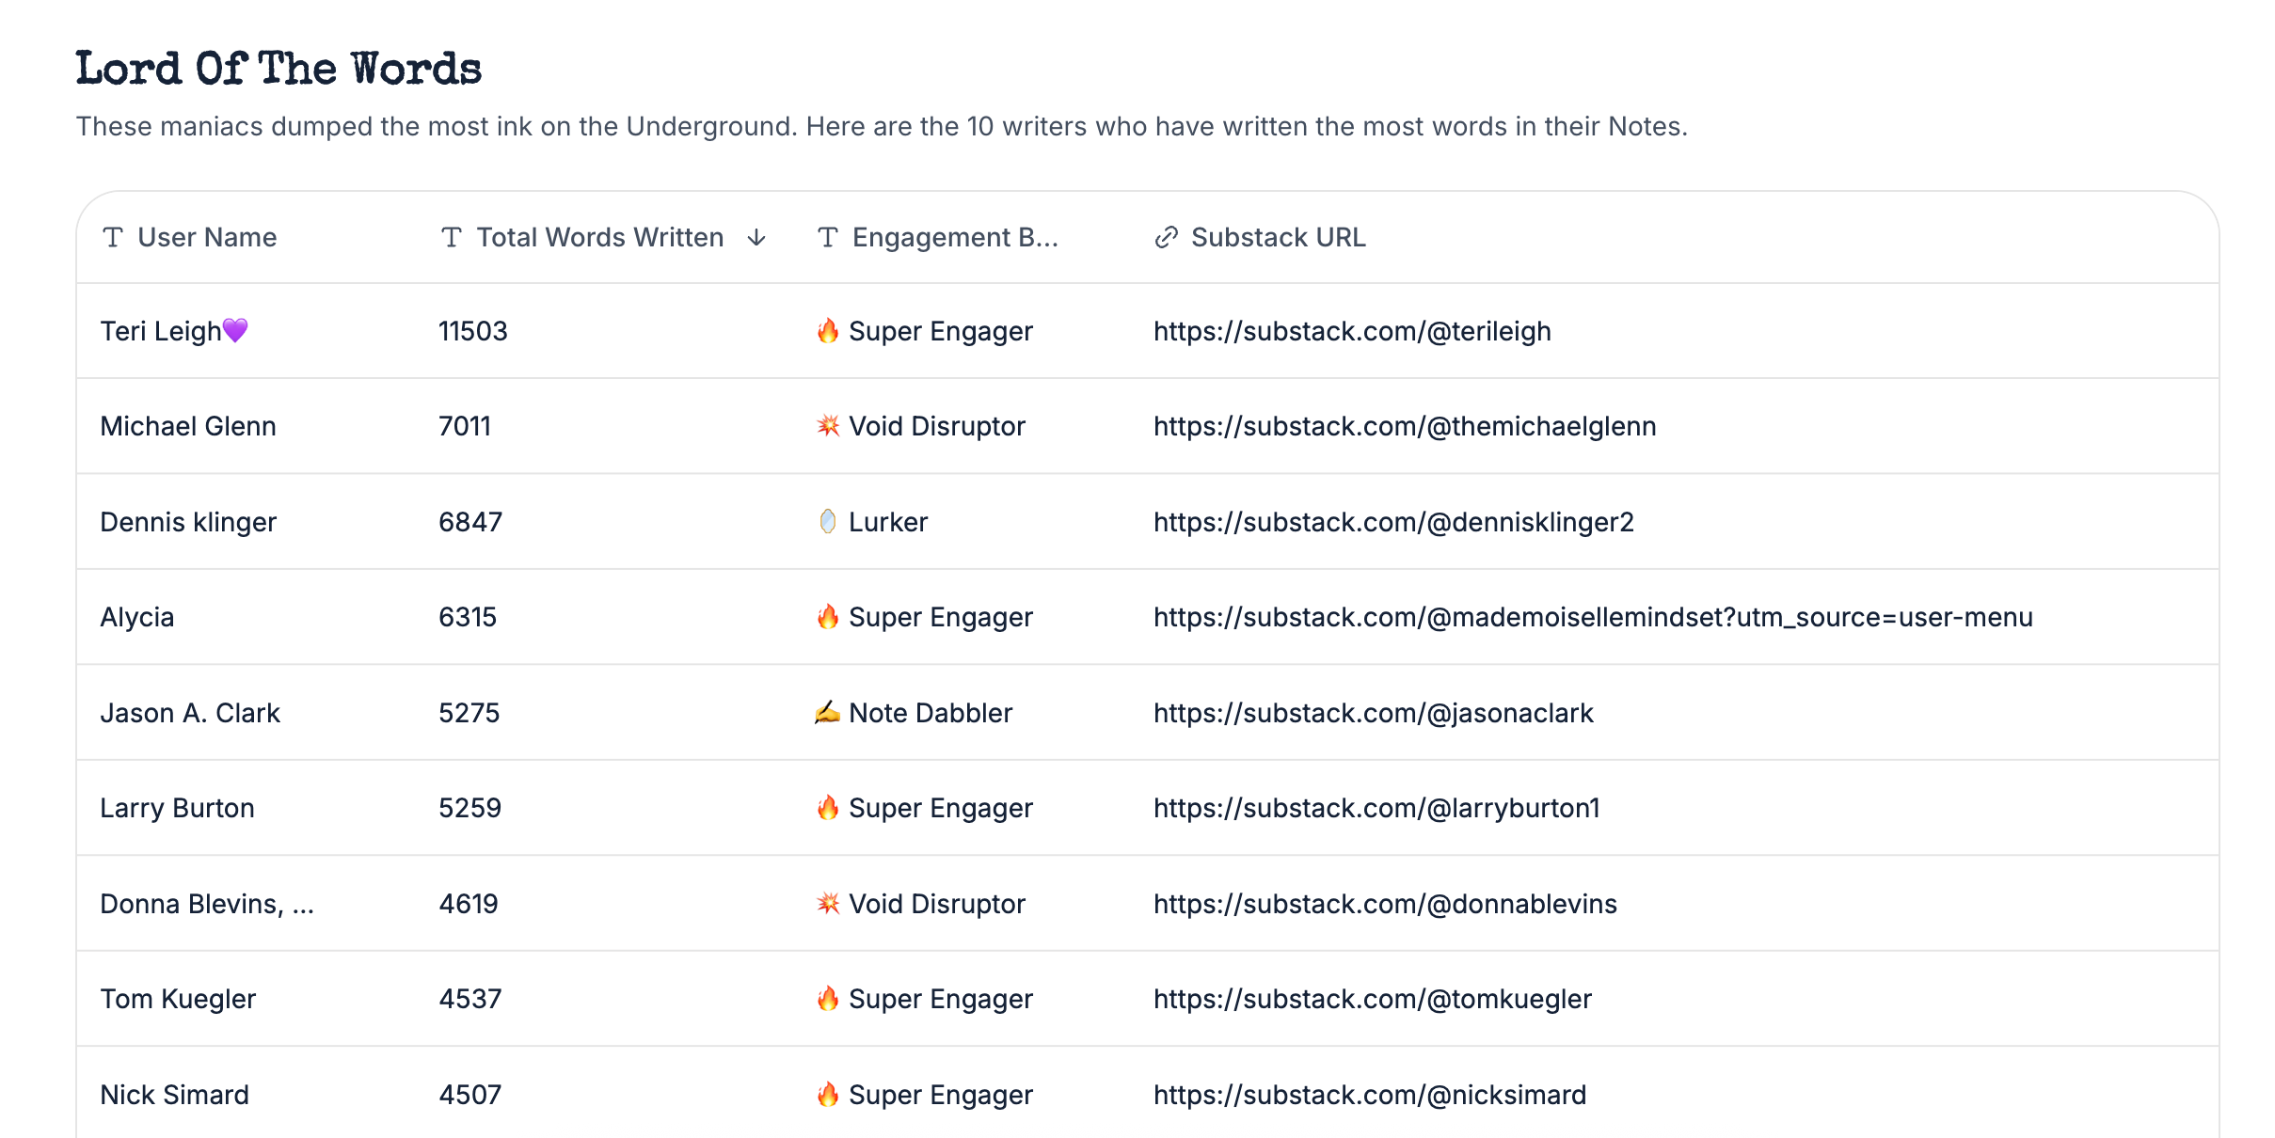The width and height of the screenshot is (2275, 1138).
Task: Click the word count 7011
Action: 465,426
